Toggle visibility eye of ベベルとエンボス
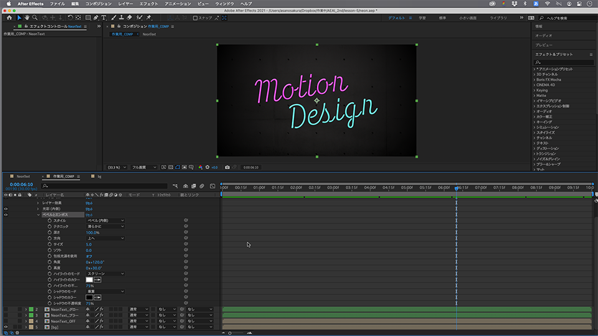This screenshot has width=598, height=336. pos(6,215)
